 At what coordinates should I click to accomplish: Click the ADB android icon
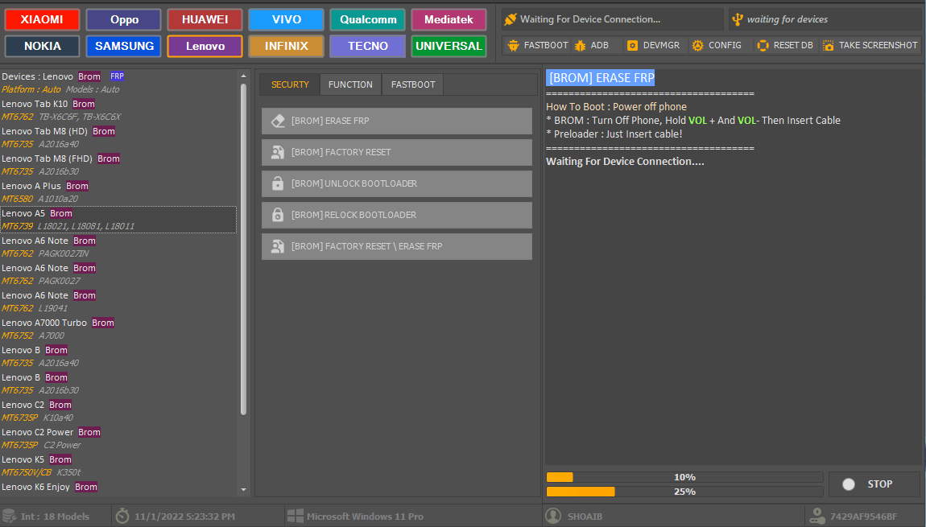coord(580,46)
